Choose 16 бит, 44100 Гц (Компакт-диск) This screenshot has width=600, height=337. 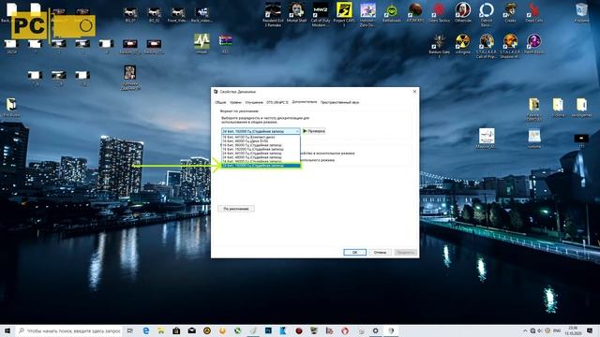tap(261, 137)
